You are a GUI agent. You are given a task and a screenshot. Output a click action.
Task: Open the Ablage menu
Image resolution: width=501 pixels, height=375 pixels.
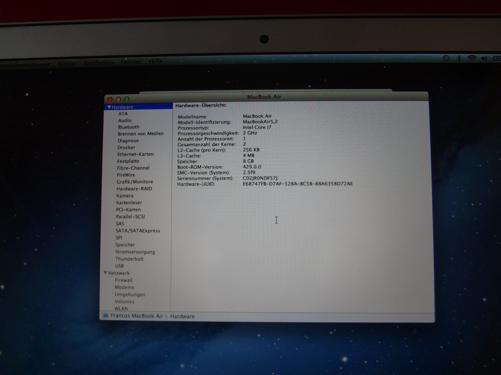[67, 64]
